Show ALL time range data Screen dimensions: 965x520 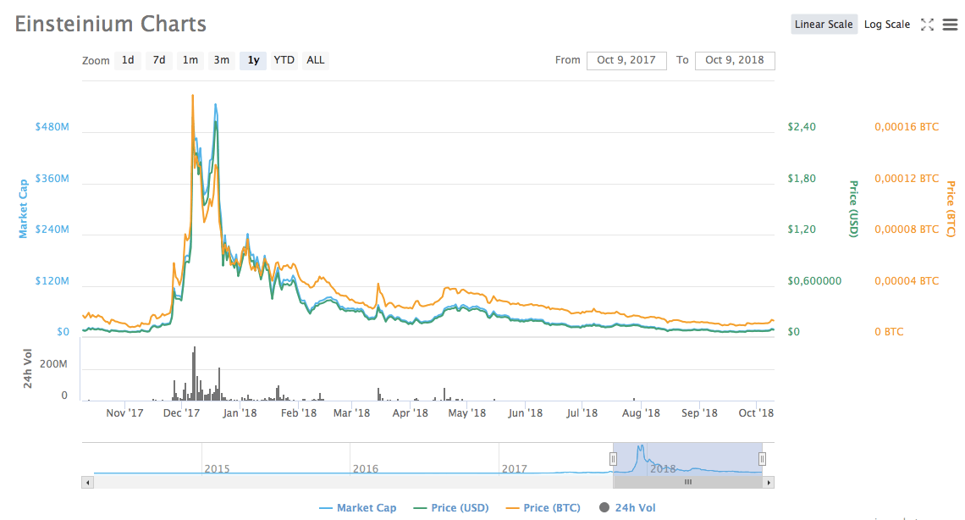316,60
